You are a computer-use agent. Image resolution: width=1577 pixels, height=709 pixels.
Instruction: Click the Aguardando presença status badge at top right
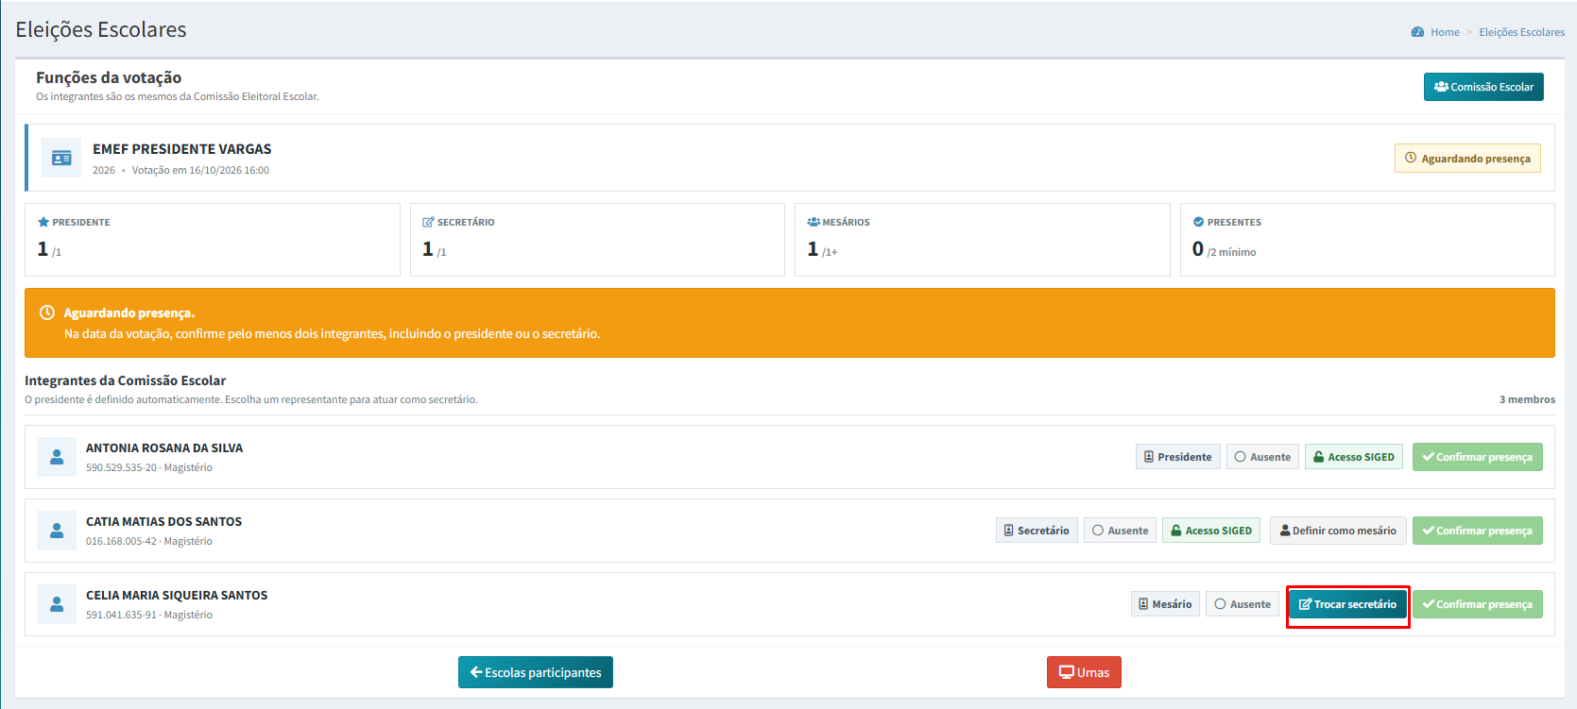click(1467, 159)
